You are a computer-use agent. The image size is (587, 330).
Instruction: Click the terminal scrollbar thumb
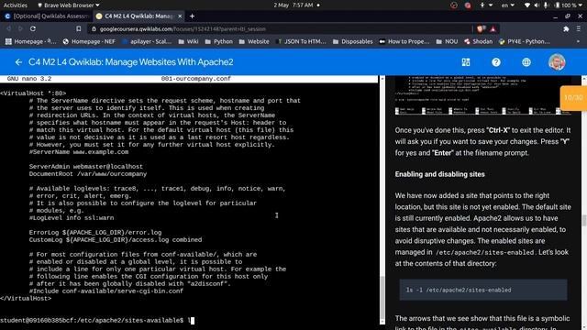click(x=382, y=297)
